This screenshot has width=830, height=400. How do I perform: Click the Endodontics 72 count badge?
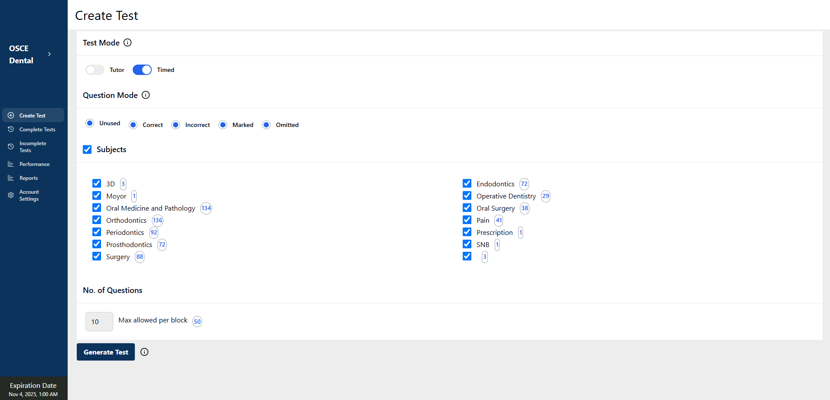524,184
